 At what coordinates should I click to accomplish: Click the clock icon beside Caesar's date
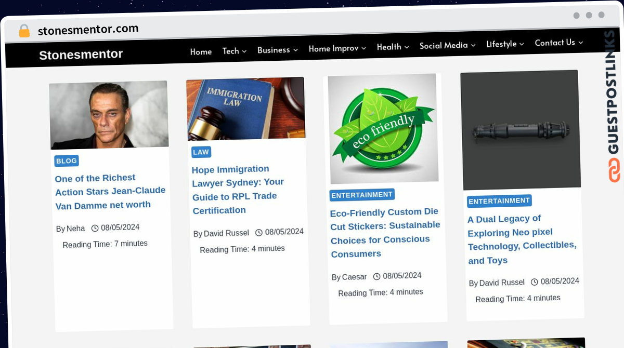click(x=376, y=276)
